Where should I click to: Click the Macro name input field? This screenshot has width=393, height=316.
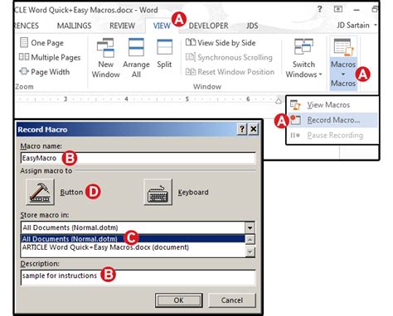(138, 158)
